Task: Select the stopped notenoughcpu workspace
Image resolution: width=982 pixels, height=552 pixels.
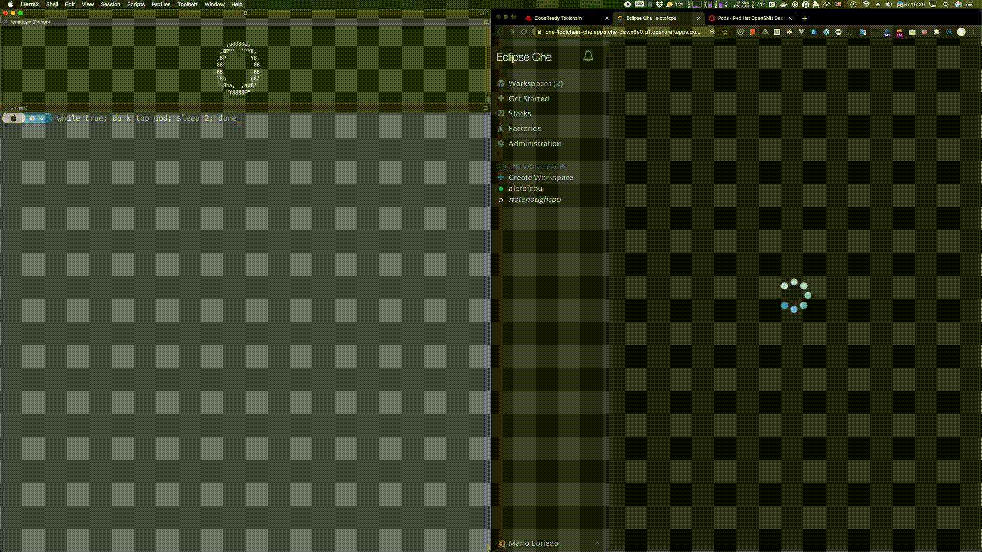Action: point(534,199)
